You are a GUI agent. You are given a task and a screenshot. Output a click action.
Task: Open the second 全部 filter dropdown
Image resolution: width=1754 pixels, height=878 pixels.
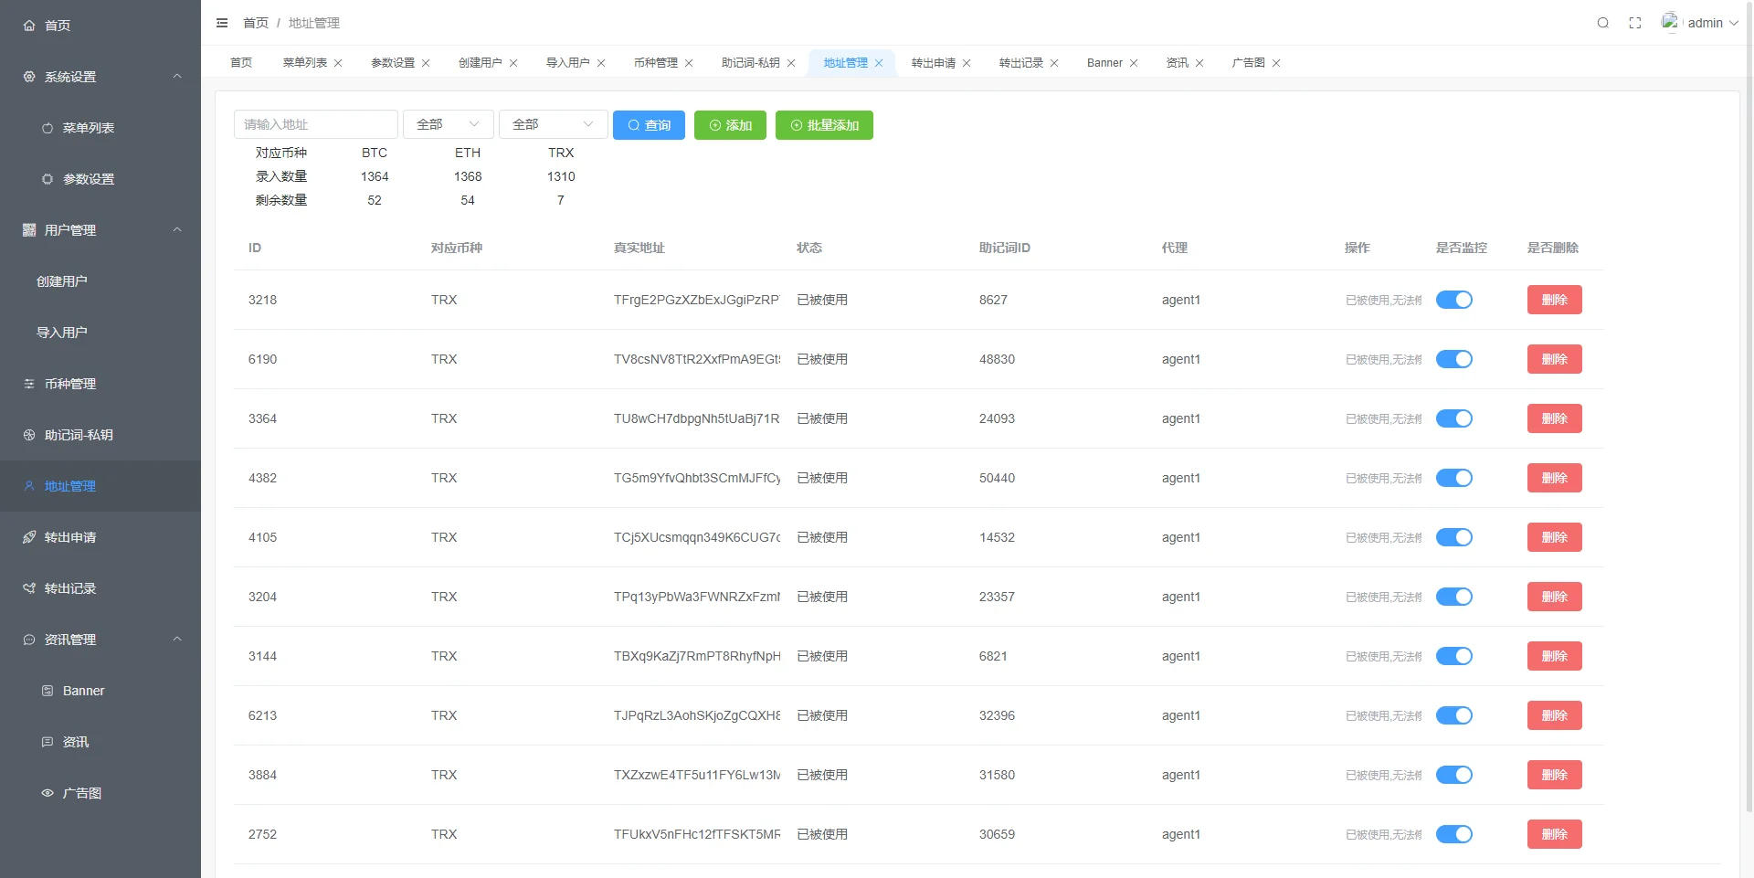(552, 124)
